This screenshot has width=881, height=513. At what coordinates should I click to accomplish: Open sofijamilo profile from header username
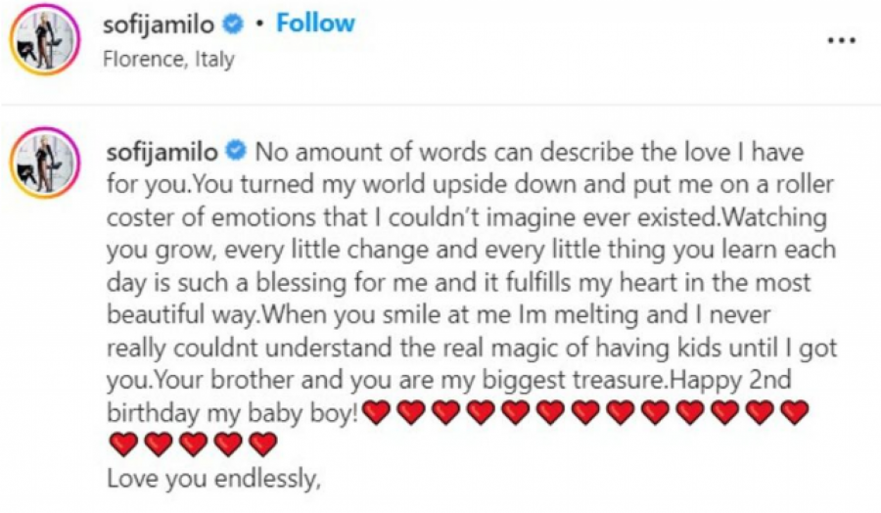(162, 23)
